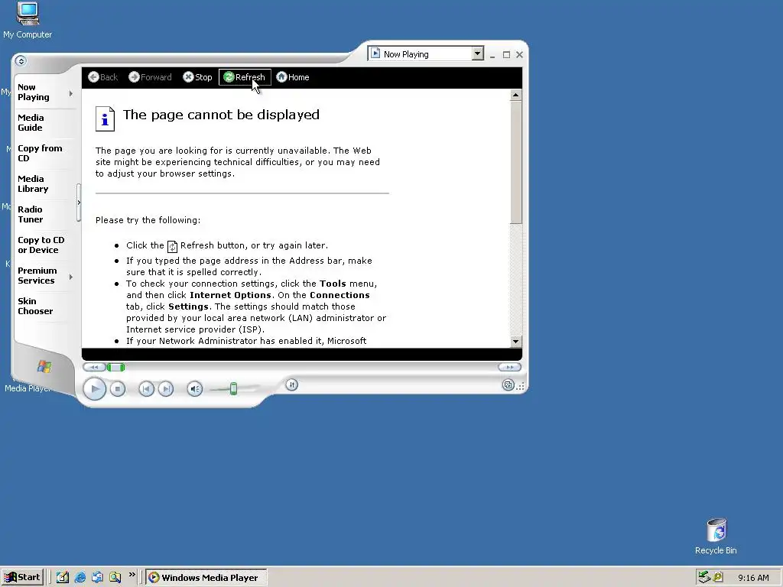This screenshot has height=587, width=783.
Task: Click the Stop playback button
Action: pos(117,388)
